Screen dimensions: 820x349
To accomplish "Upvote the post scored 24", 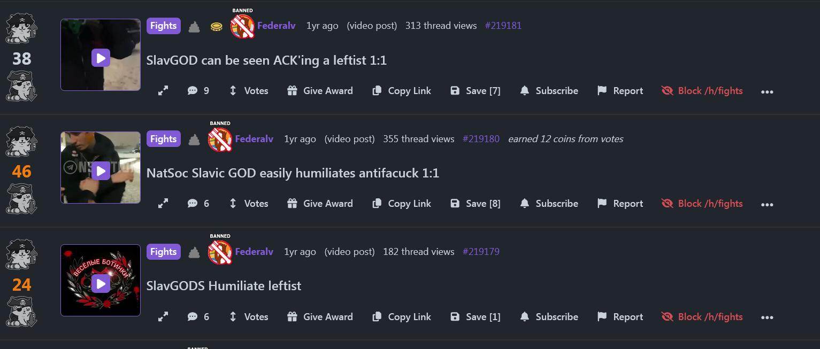I will pyautogui.click(x=21, y=255).
